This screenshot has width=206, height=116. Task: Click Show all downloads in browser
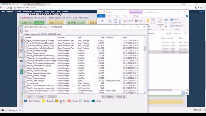pyautogui.click(x=197, y=110)
